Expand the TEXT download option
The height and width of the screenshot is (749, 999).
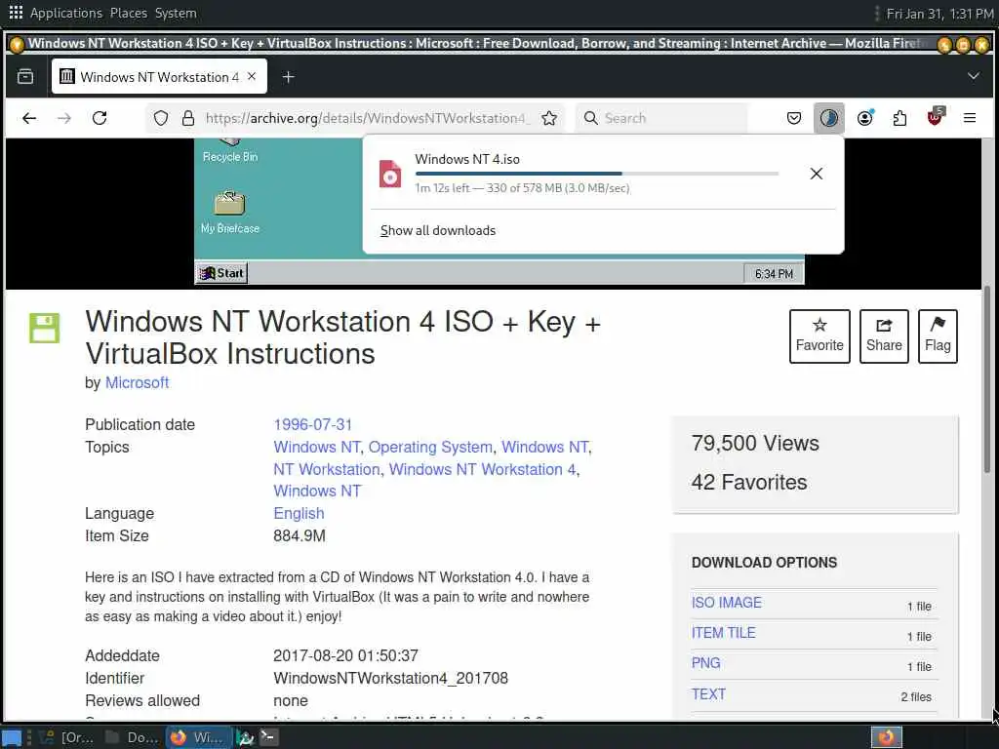tap(708, 694)
